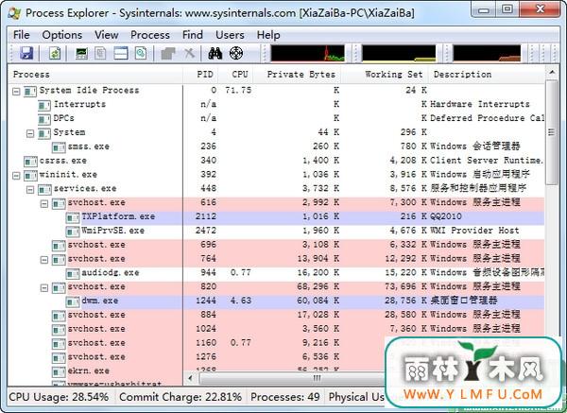The height and width of the screenshot is (413, 567).
Task: Click the DPCs process icon
Action: tap(44, 119)
